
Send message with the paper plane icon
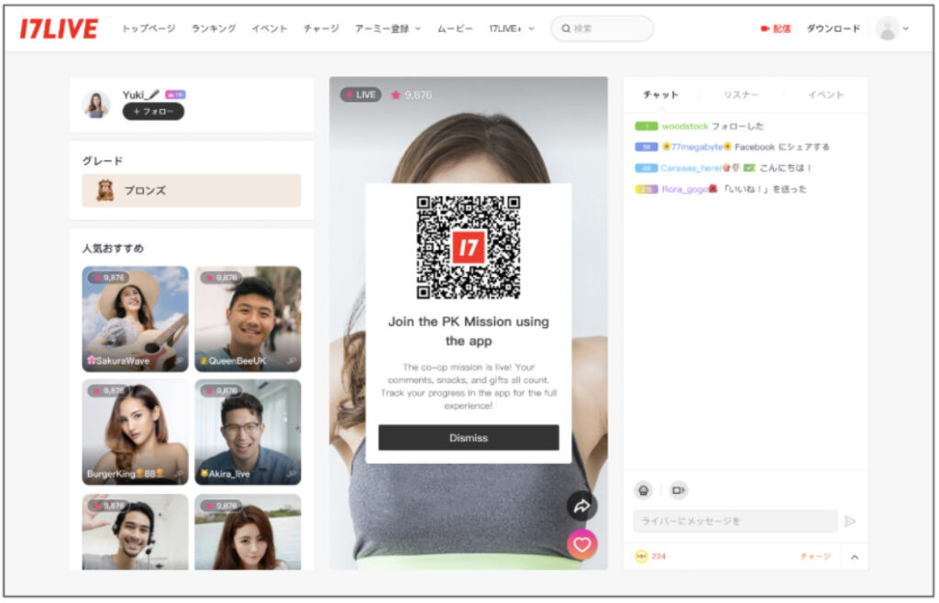pyautogui.click(x=850, y=521)
